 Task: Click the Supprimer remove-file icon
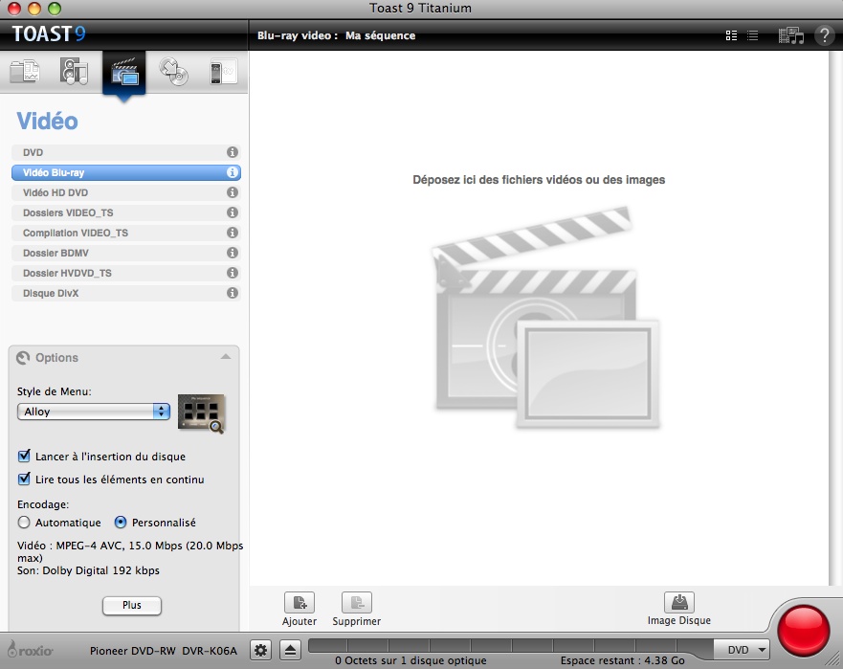(357, 602)
